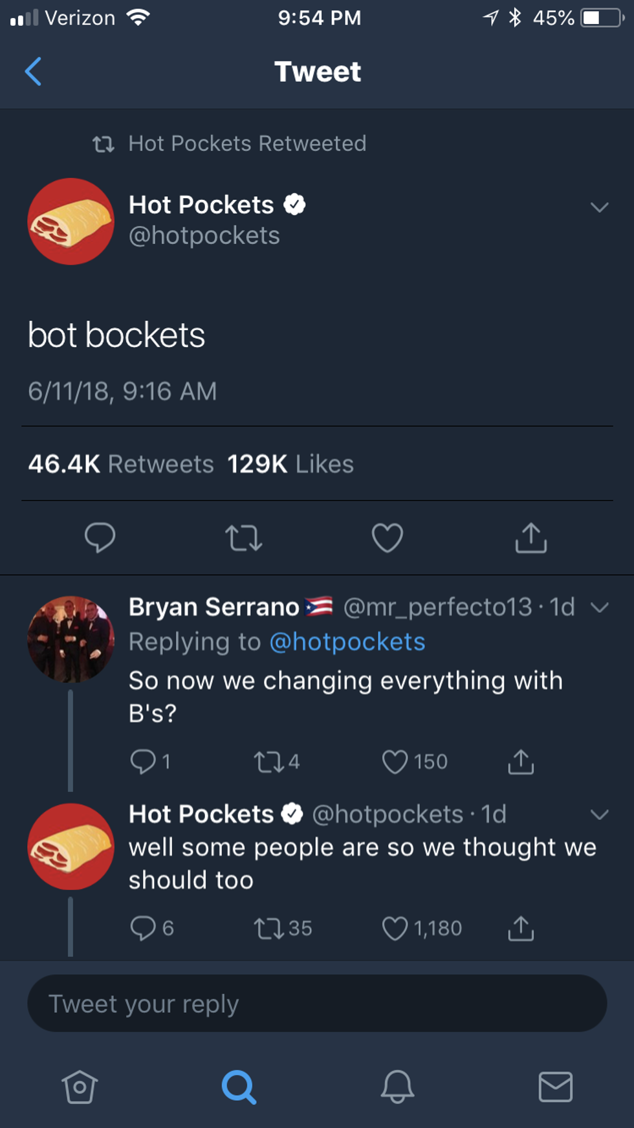The height and width of the screenshot is (1128, 634).
Task: View the 46.4K Retweets list
Action: (121, 464)
